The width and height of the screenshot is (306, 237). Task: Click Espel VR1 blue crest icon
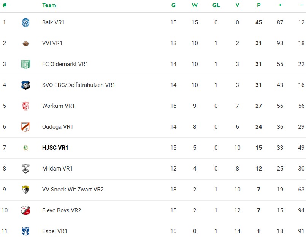[25, 231]
